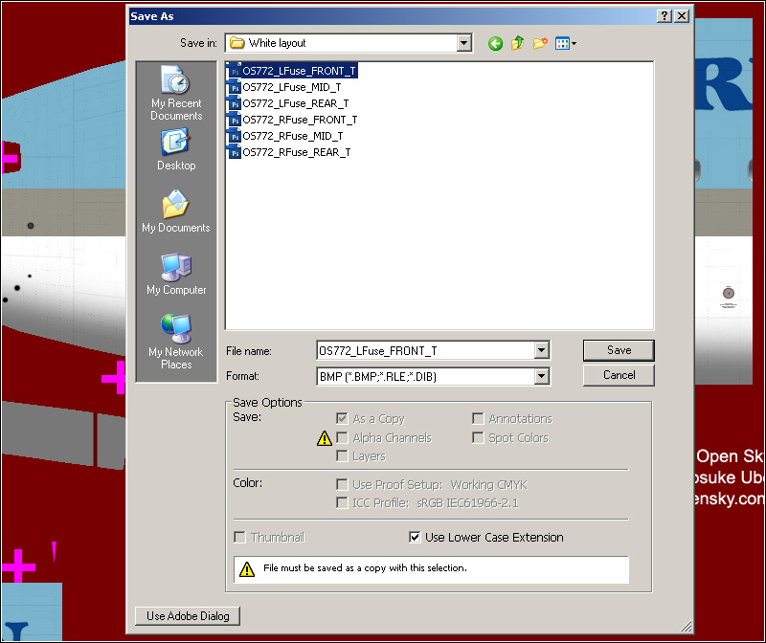766x643 pixels.
Task: Click the dialog Help question mark button
Action: 664,16
